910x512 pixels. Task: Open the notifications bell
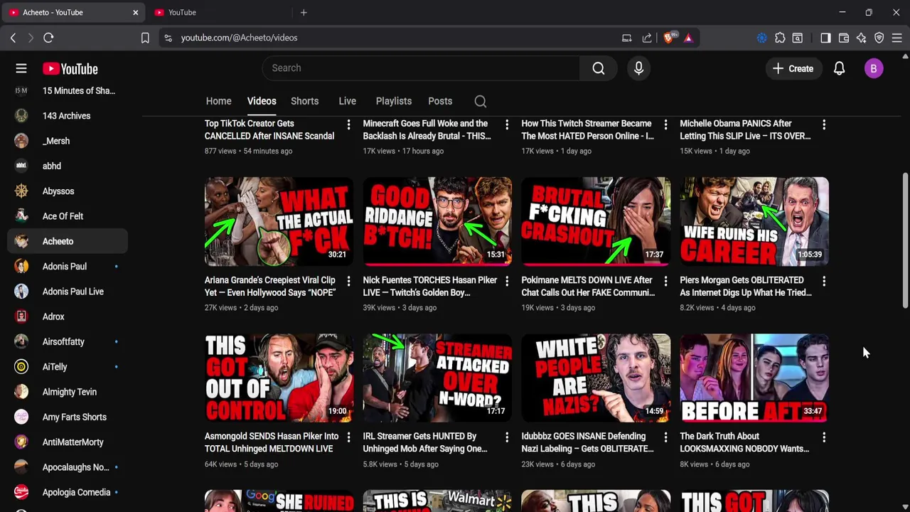[x=839, y=68]
